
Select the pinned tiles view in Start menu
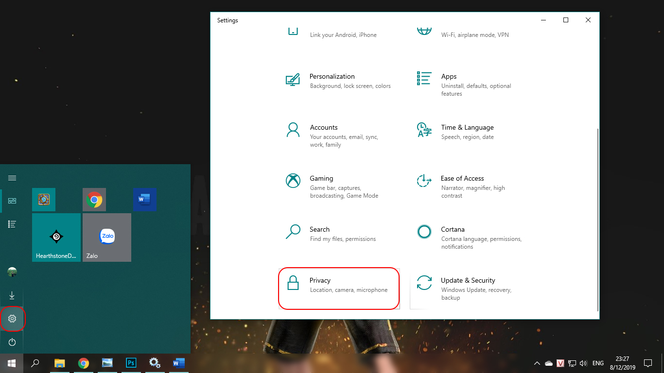tap(12, 201)
